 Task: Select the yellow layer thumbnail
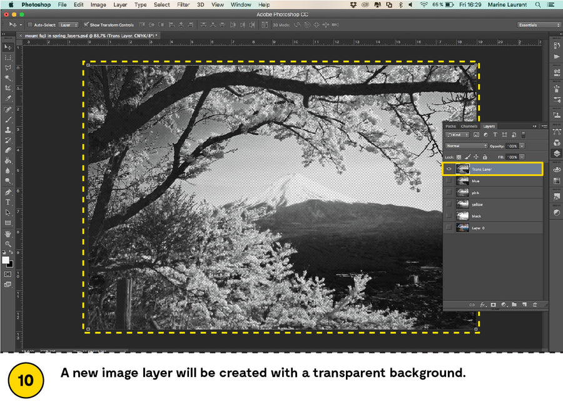click(463, 205)
